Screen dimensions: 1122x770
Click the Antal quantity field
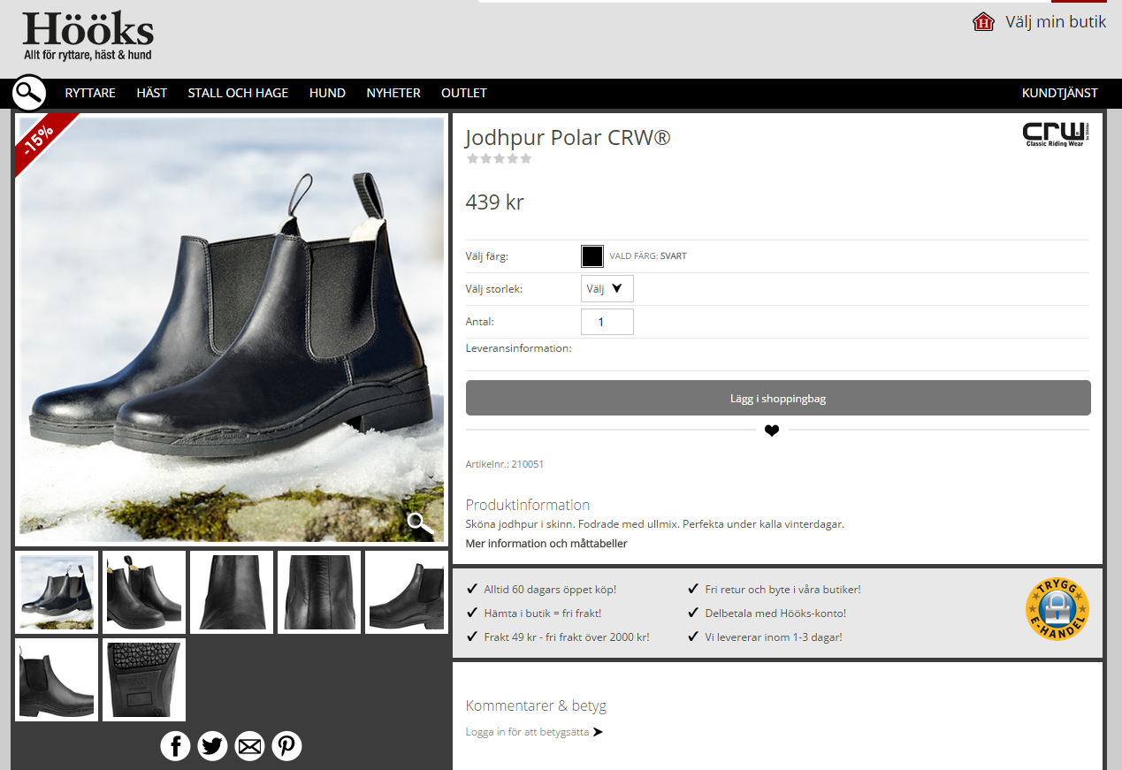coord(607,322)
